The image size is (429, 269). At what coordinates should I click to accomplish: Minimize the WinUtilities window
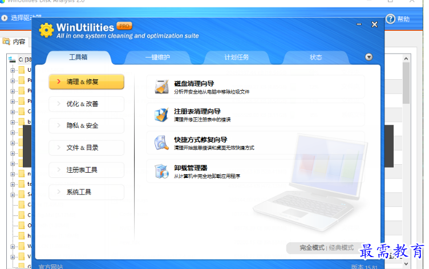pos(359,25)
